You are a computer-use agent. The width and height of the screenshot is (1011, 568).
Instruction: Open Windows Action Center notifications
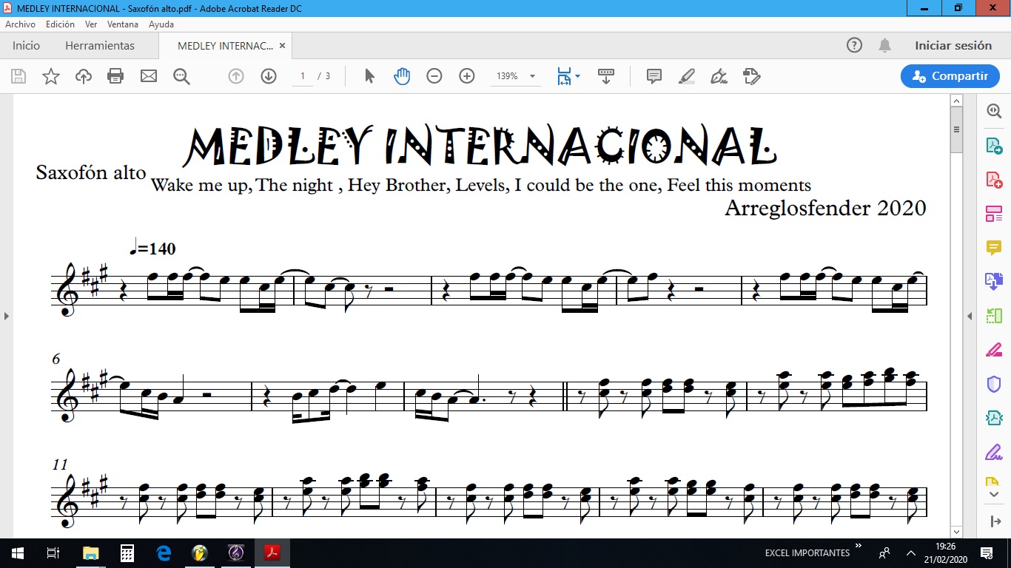tap(986, 553)
